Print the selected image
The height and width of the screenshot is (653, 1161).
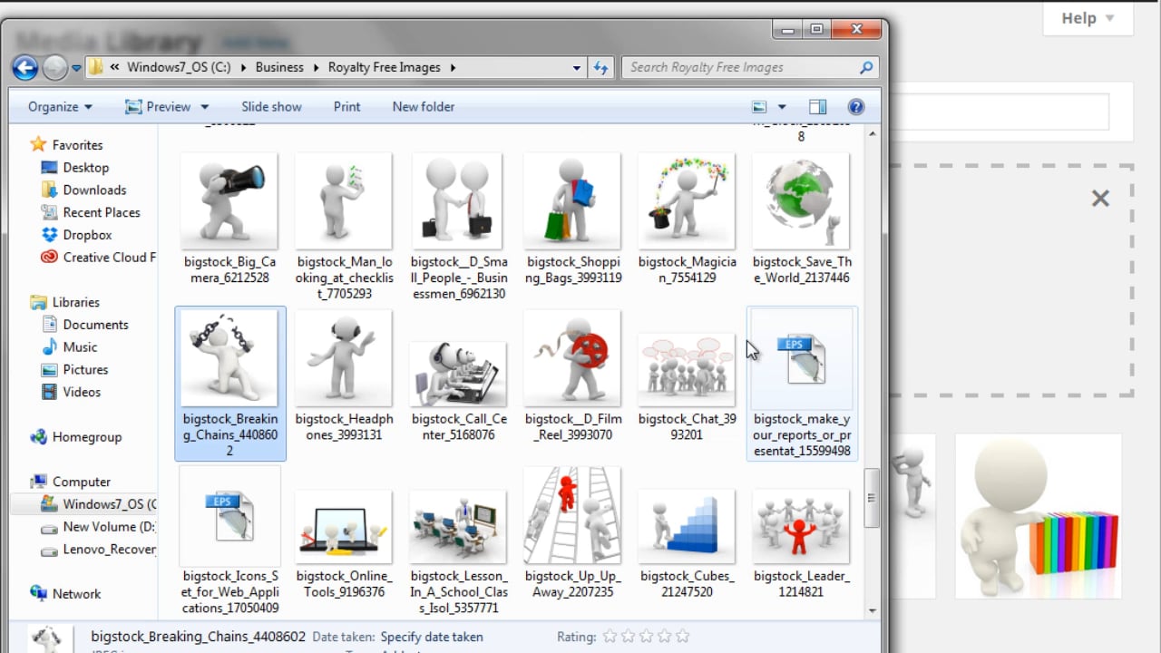346,106
